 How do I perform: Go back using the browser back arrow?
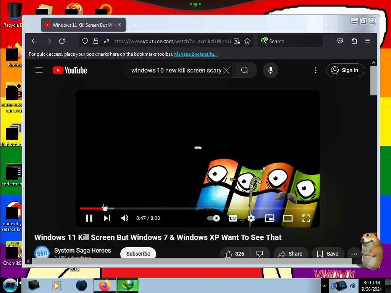(34, 41)
